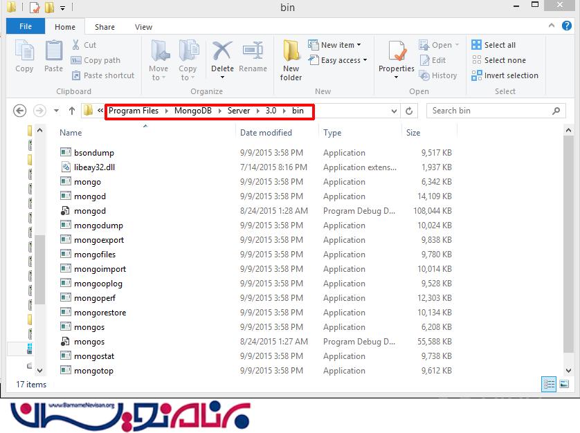Create a New folder
Screen dimensions: 580x433
[291, 60]
